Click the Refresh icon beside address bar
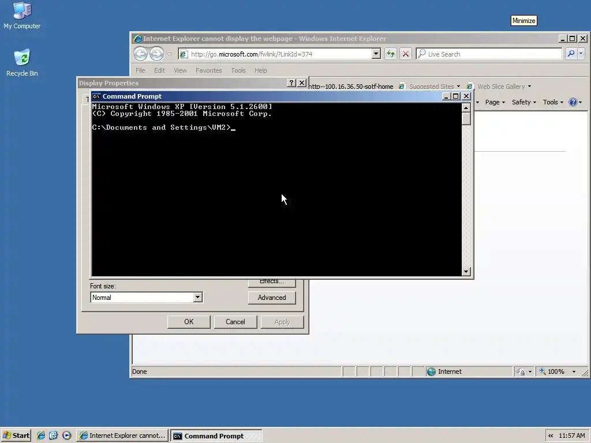Viewport: 591px width, 443px height. pyautogui.click(x=391, y=54)
